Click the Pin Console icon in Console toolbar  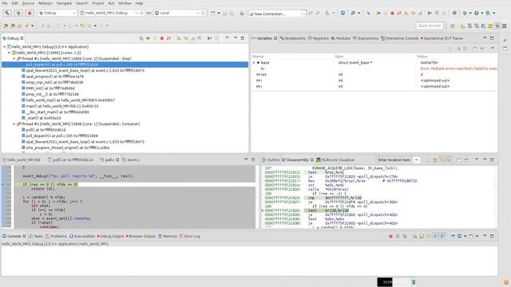[x=453, y=236]
